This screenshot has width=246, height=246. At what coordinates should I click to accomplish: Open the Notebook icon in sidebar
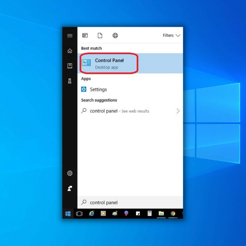click(x=70, y=66)
